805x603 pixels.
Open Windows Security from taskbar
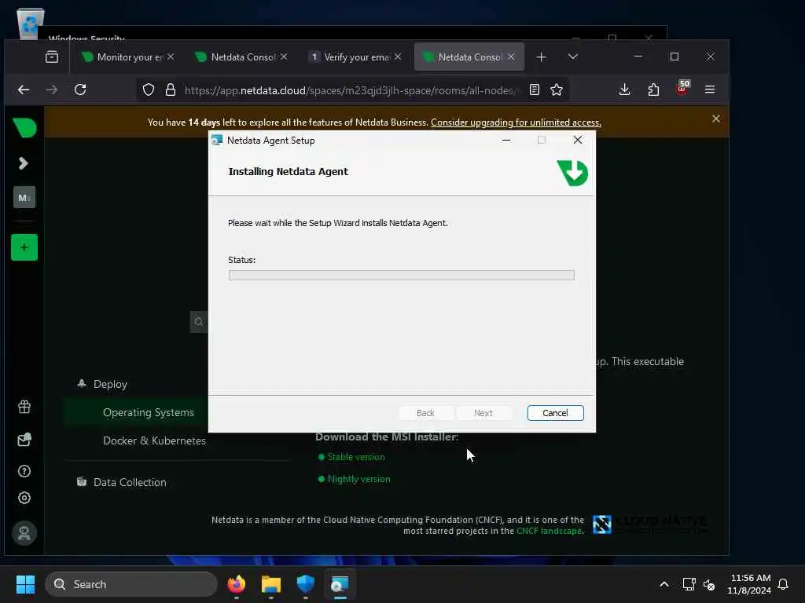305,584
